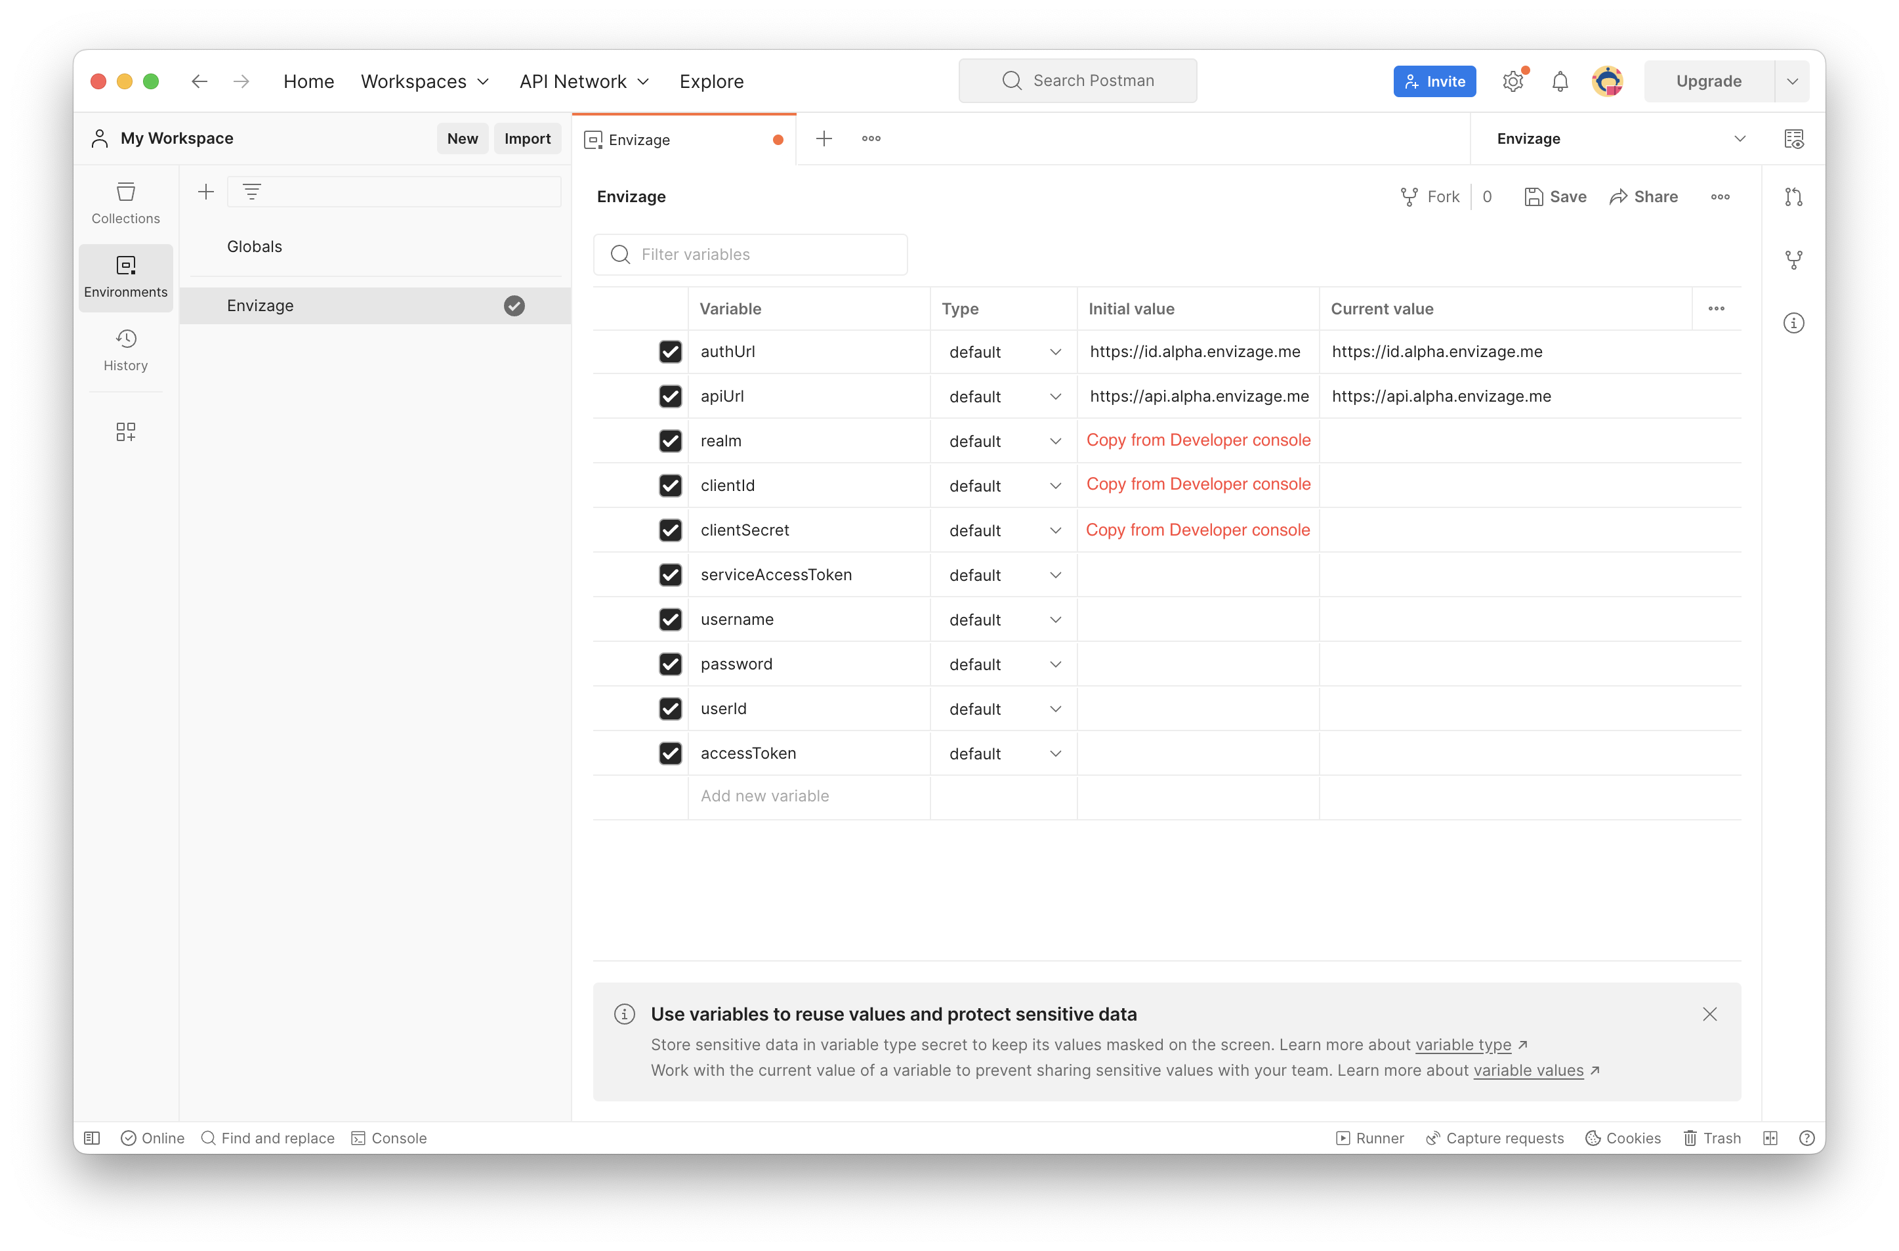Expand the type dropdown for realm variable
This screenshot has height=1251, width=1899.
(1055, 440)
